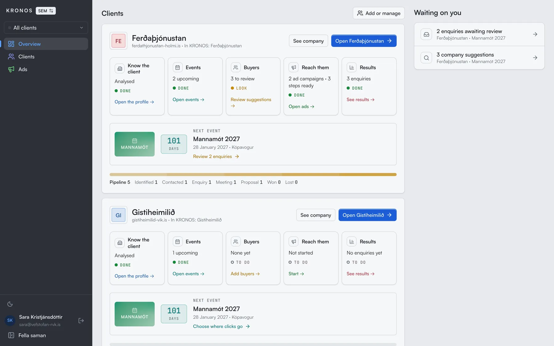This screenshot has width=554, height=346.
Task: Click See company for Gistiheimilið
Action: click(x=316, y=215)
